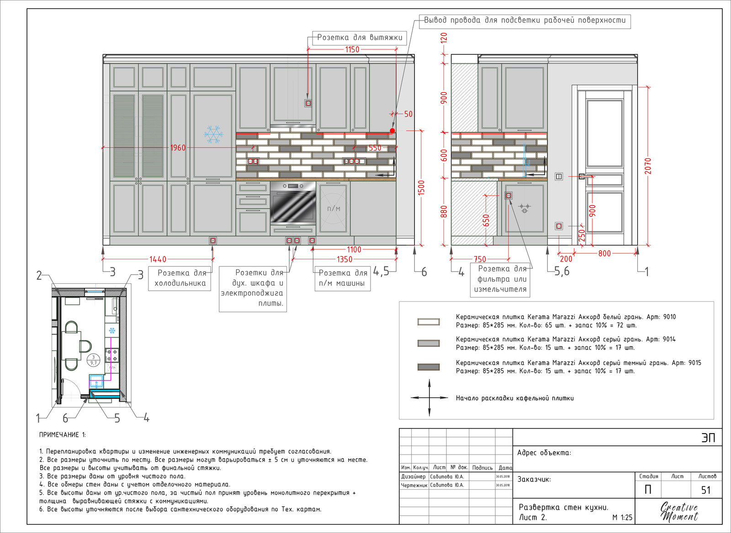Click the light grey tile swatch in the legend
The image size is (731, 533).
pyautogui.click(x=429, y=343)
